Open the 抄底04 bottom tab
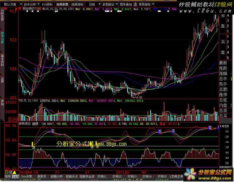 [x=147, y=176]
